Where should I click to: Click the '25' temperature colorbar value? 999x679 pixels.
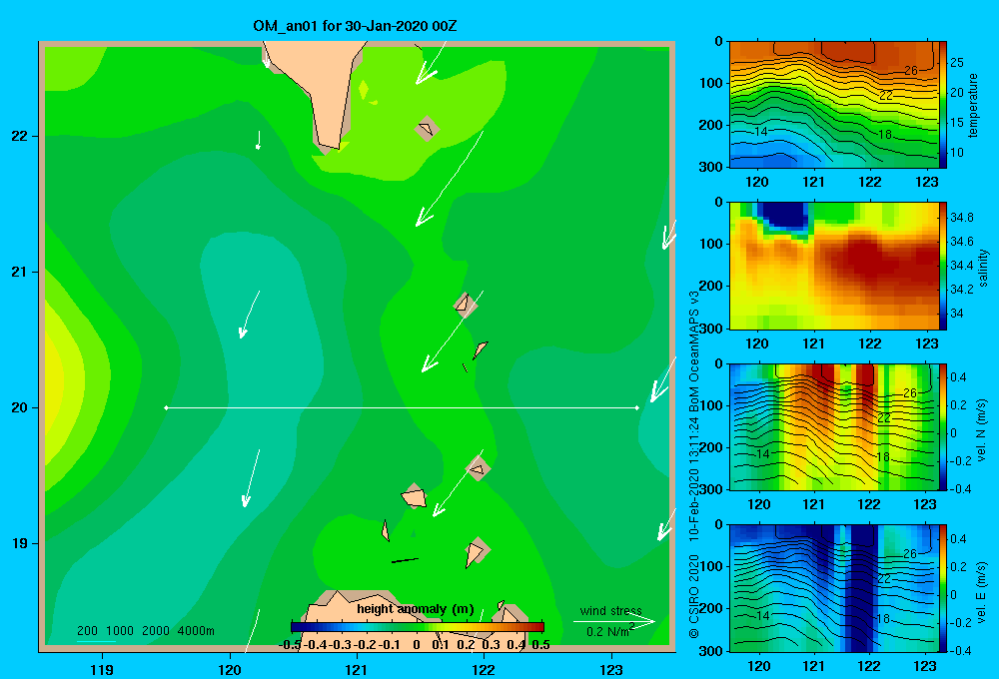pyautogui.click(x=957, y=63)
